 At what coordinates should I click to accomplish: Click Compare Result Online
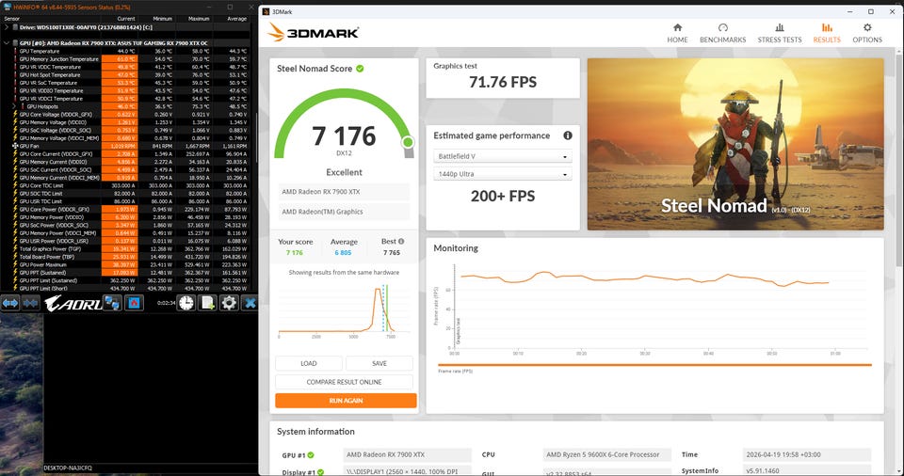345,382
